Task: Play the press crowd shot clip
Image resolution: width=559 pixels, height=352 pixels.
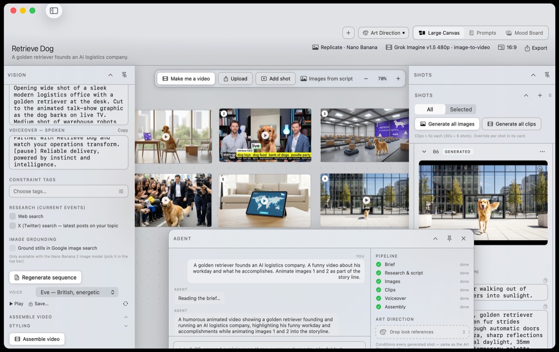Action: coord(166,200)
